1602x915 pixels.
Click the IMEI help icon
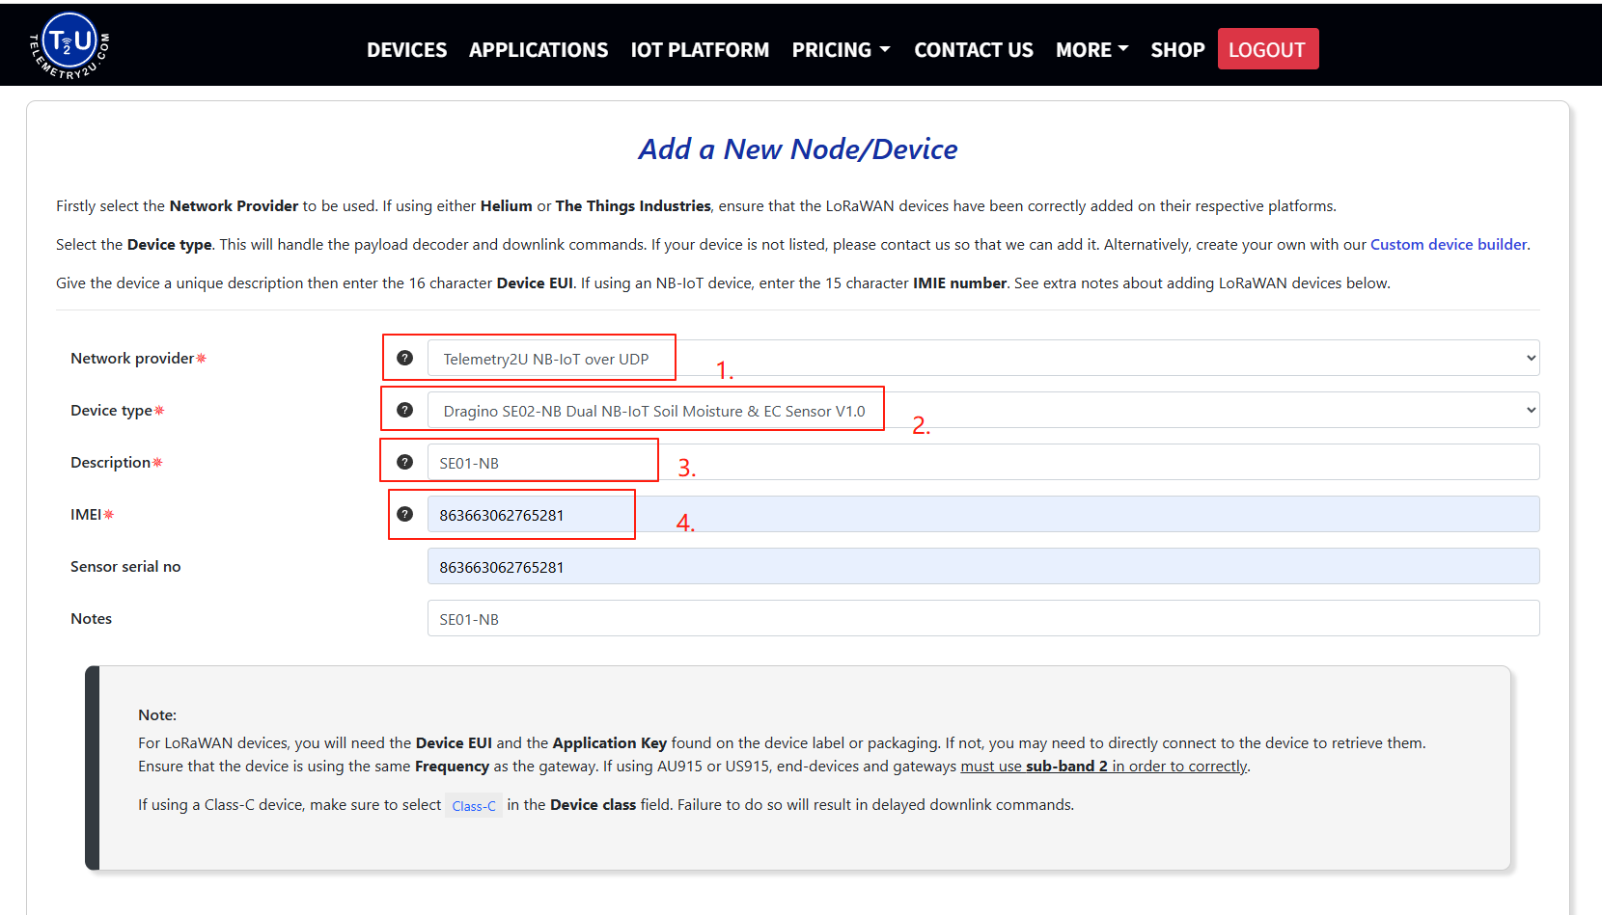coord(405,514)
